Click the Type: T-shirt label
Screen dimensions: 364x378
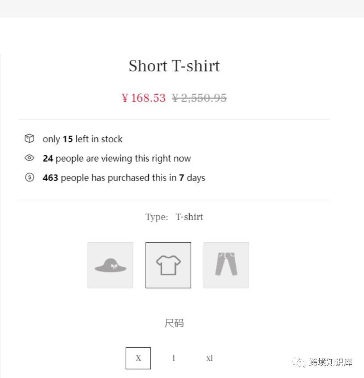174,217
